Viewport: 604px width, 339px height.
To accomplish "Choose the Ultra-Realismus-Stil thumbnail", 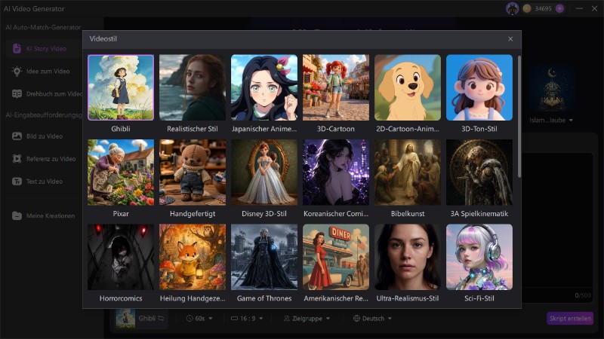I will click(408, 257).
